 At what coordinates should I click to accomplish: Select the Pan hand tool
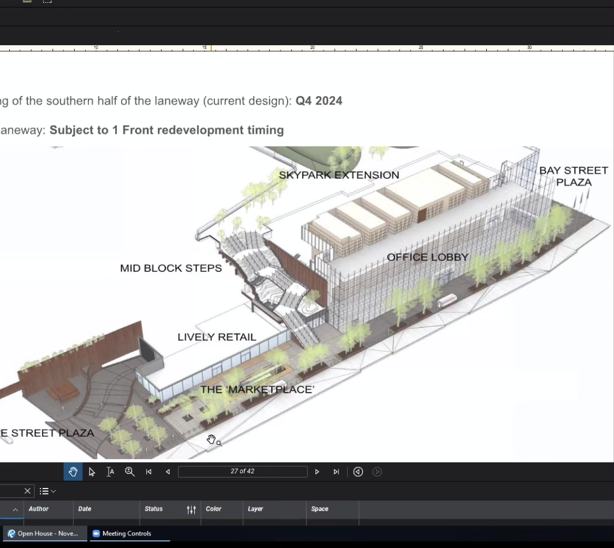pos(73,472)
